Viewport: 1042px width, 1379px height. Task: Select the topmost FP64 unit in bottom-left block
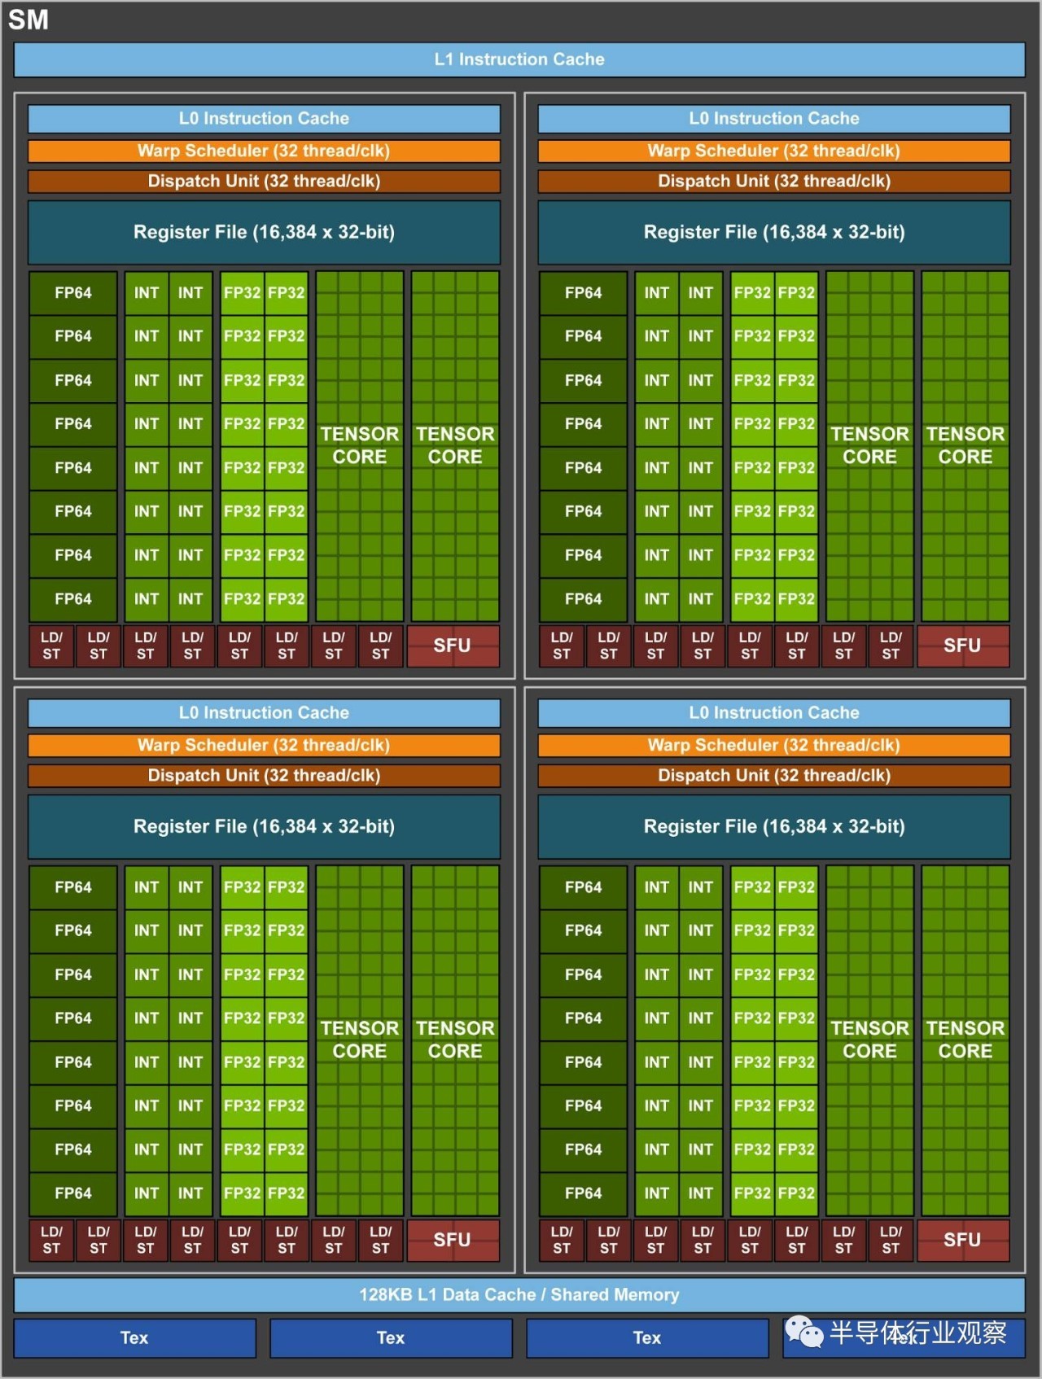pyautogui.click(x=73, y=887)
